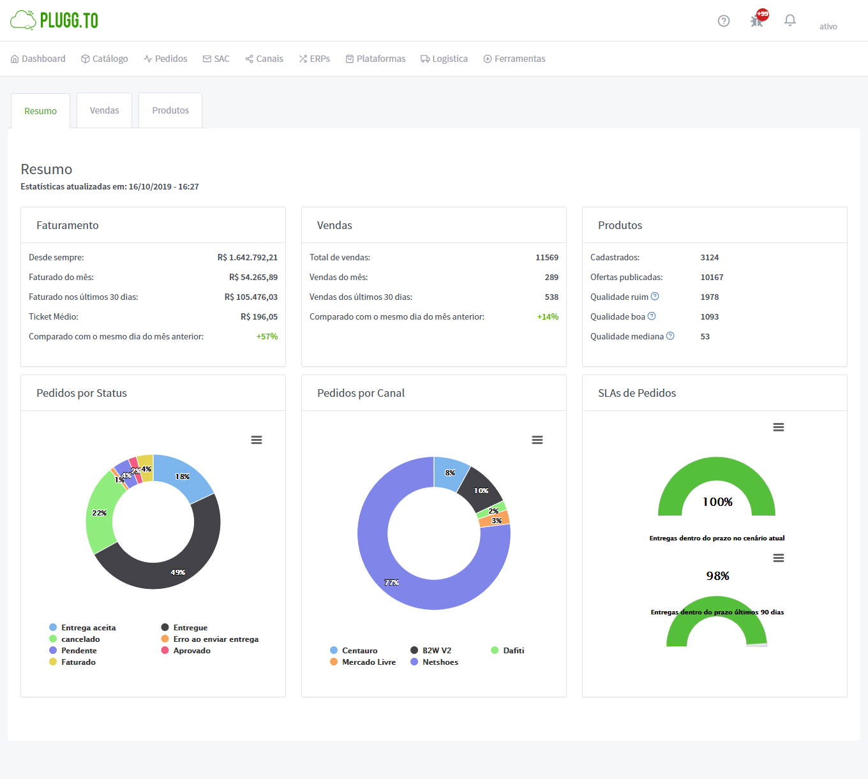This screenshot has width=868, height=779.
Task: Click the +57% Faturamento comparison value
Action: tap(267, 336)
